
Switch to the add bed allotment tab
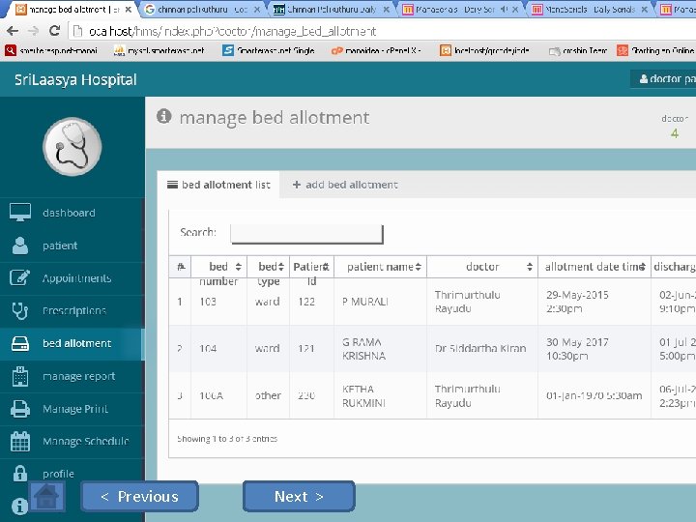click(345, 185)
